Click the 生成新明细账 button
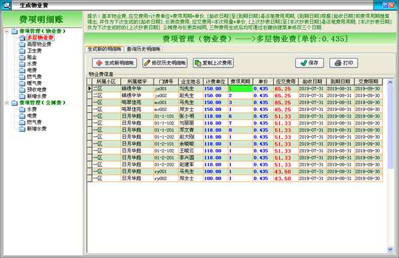 (x=114, y=63)
